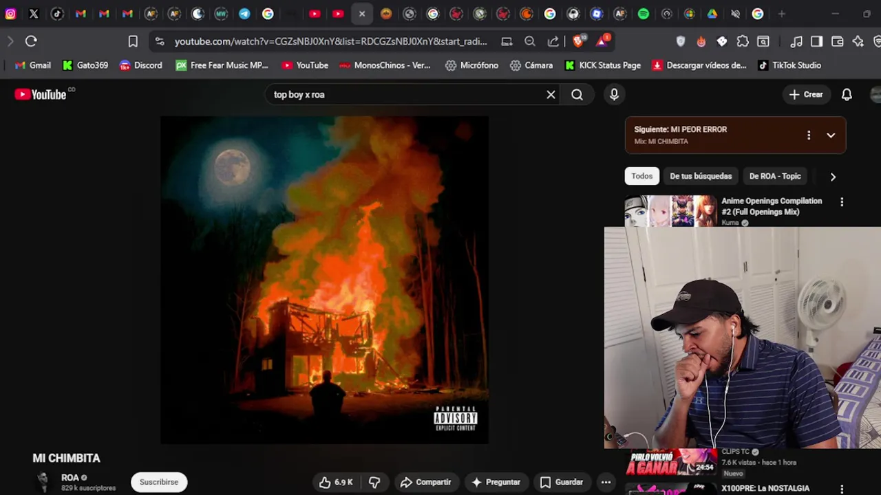This screenshot has width=881, height=495.
Task: Switch to the Google Drive tab
Action: [x=712, y=14]
